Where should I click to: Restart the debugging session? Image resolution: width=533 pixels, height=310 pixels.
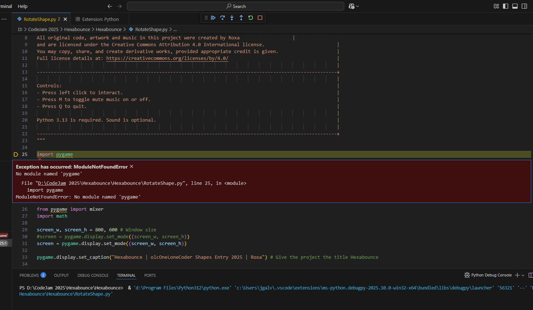[250, 18]
